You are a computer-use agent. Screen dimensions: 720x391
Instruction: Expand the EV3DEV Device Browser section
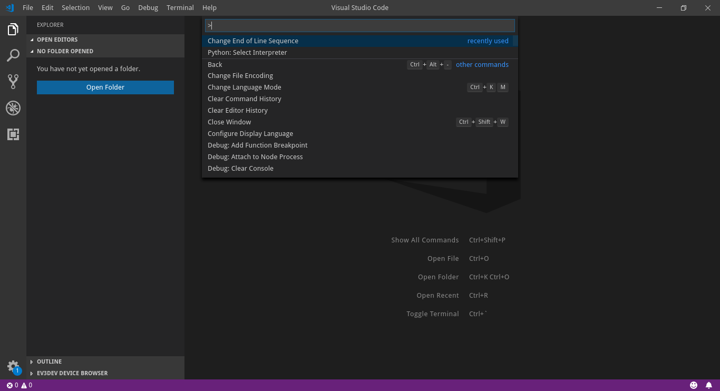[105, 373]
